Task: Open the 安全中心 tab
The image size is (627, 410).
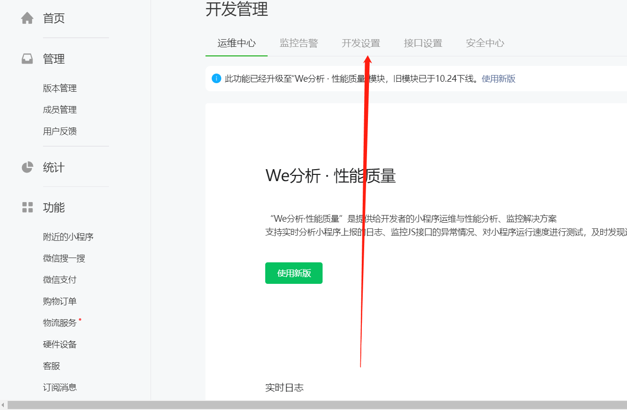Action: [x=485, y=43]
